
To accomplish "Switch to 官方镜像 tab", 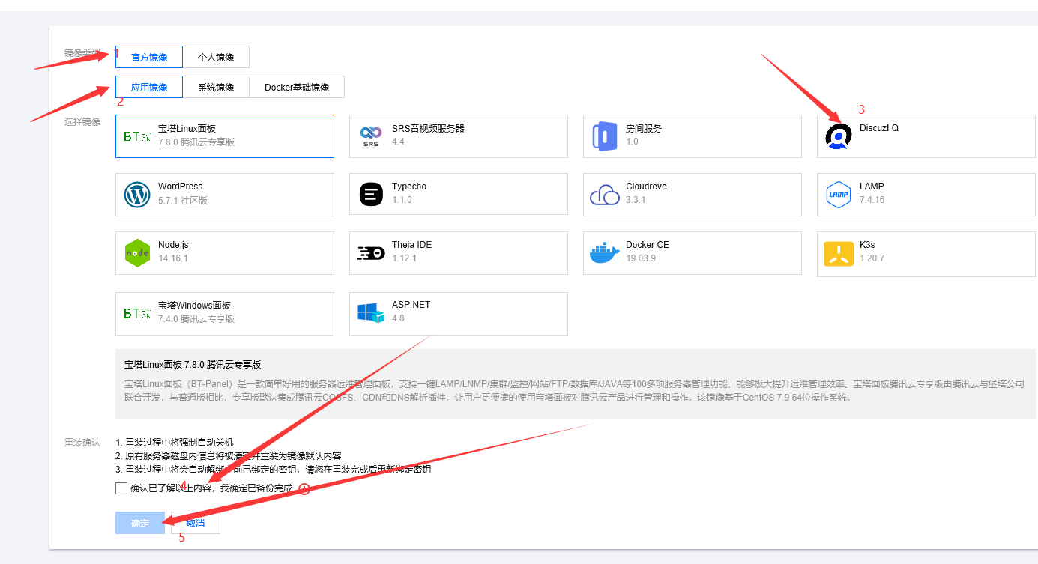I will click(x=149, y=57).
